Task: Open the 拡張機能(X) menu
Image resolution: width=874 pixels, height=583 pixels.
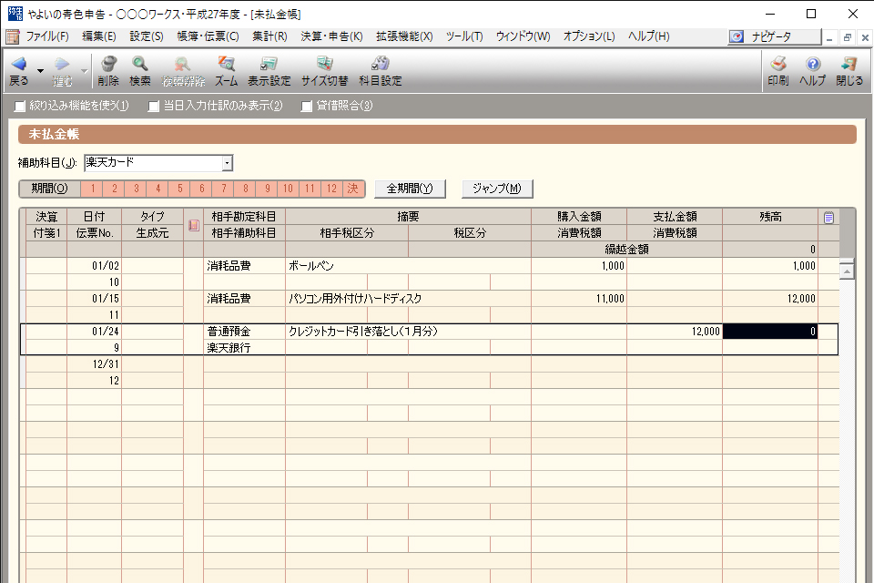Action: click(404, 36)
